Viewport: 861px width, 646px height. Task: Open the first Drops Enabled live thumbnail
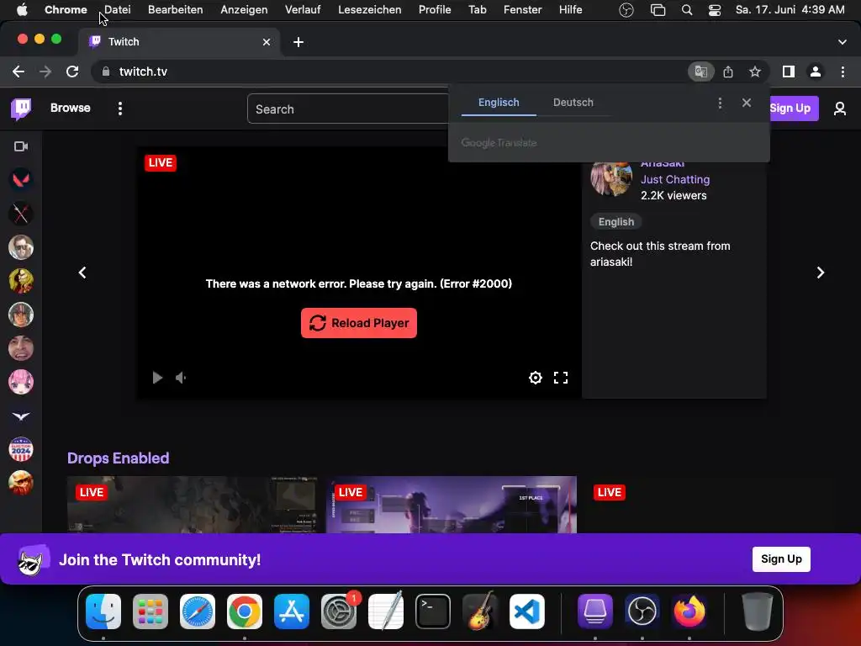pos(193,505)
